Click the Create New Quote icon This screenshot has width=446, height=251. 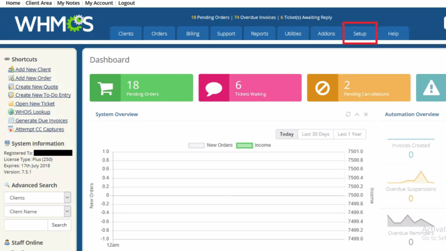11,87
